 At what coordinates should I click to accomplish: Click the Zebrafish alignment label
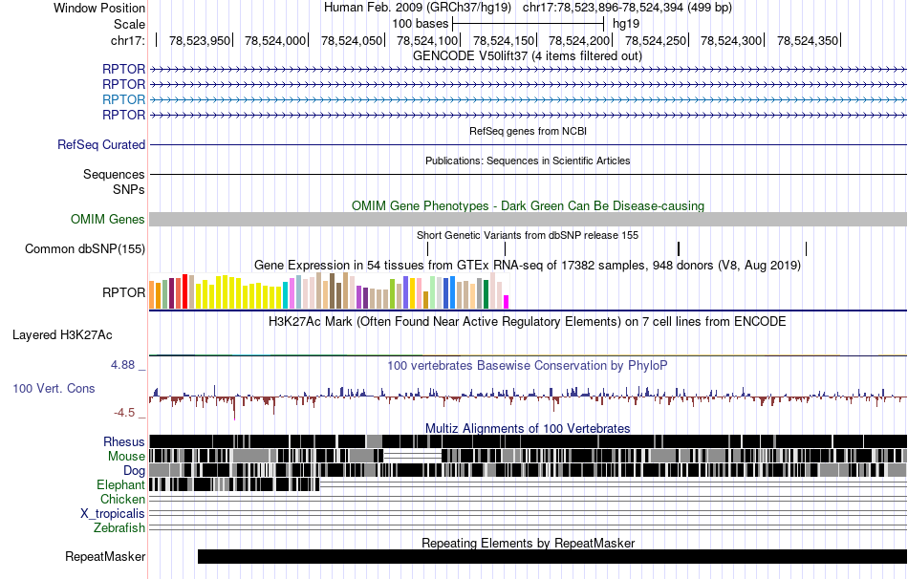[x=119, y=528]
